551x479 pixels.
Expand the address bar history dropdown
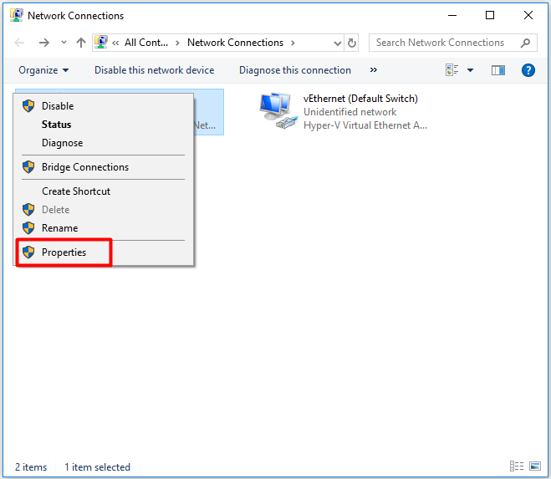tap(337, 43)
